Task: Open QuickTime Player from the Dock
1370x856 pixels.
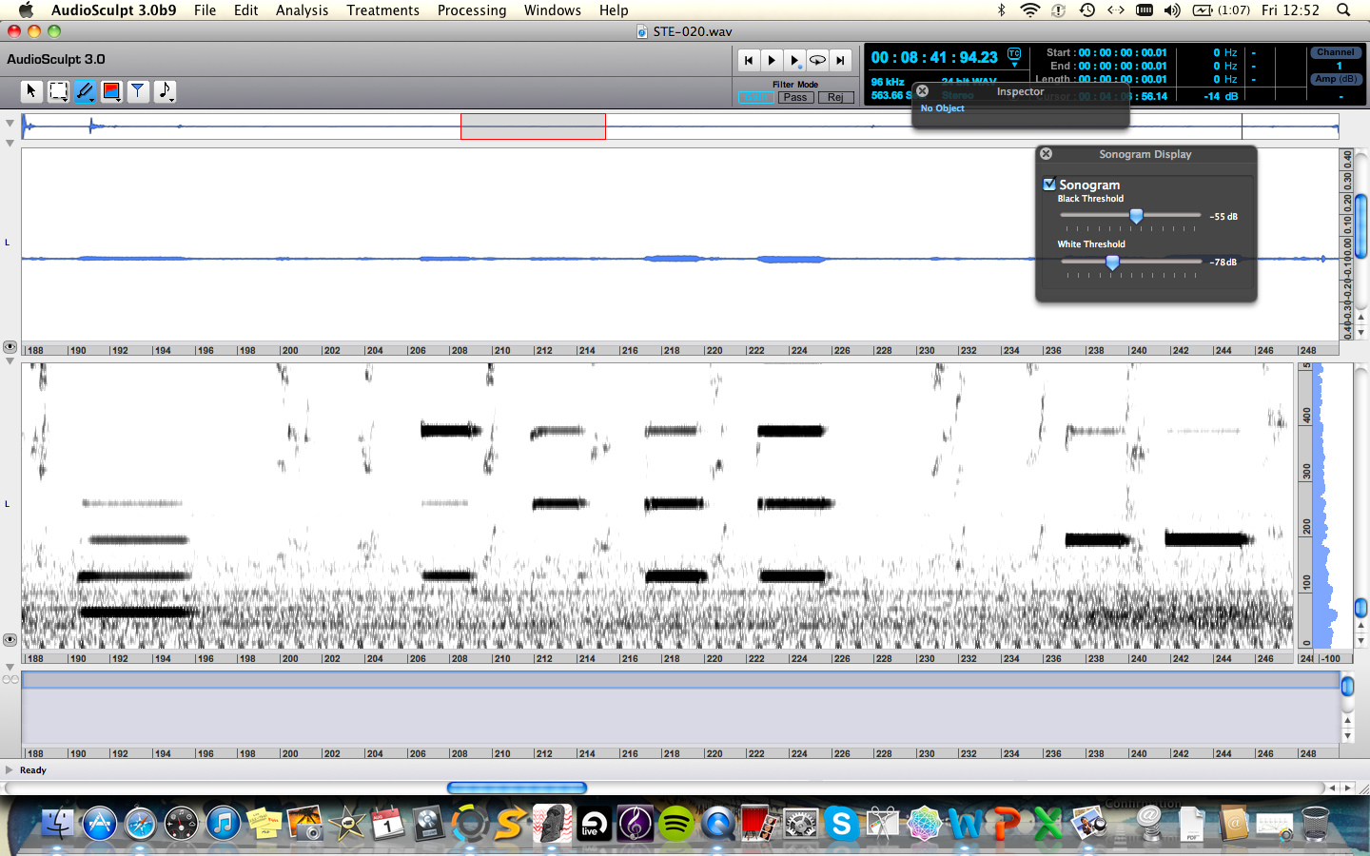Action: point(717,823)
